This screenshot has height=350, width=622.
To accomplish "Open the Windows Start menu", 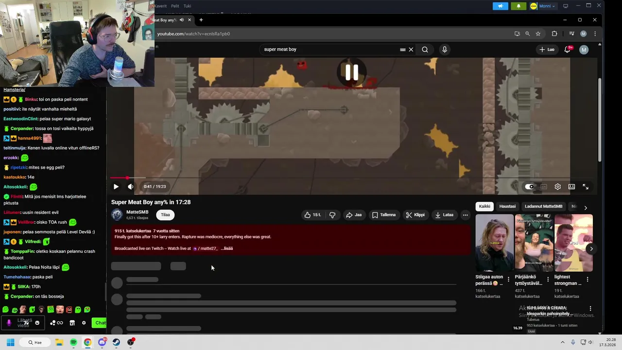I will point(10,342).
